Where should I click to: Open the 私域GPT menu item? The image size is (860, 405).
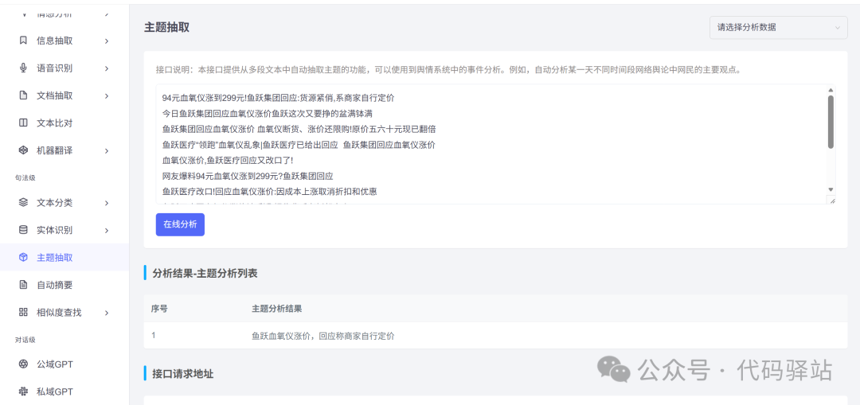pos(64,391)
